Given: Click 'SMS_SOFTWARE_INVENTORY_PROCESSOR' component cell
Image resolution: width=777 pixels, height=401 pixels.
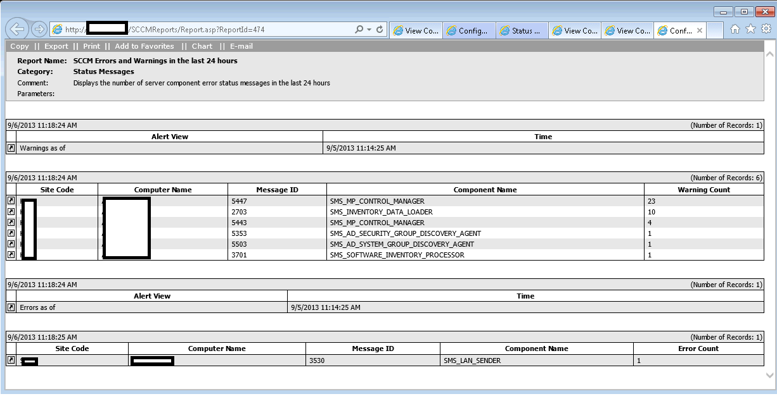Looking at the screenshot, I should 485,255.
